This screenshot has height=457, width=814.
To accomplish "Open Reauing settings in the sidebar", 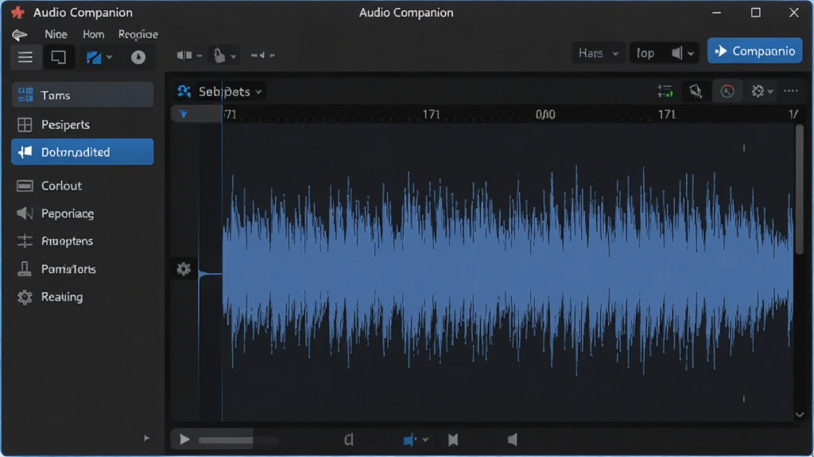I will pos(83,297).
